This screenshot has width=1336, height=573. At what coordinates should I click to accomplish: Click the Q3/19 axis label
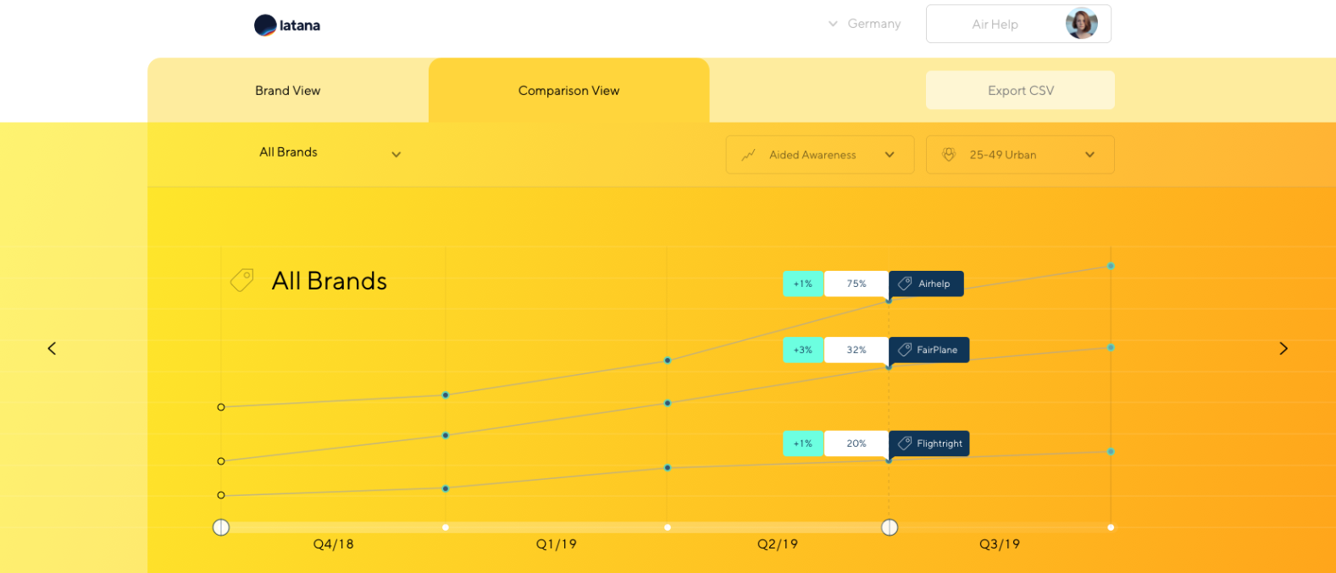pyautogui.click(x=1000, y=544)
